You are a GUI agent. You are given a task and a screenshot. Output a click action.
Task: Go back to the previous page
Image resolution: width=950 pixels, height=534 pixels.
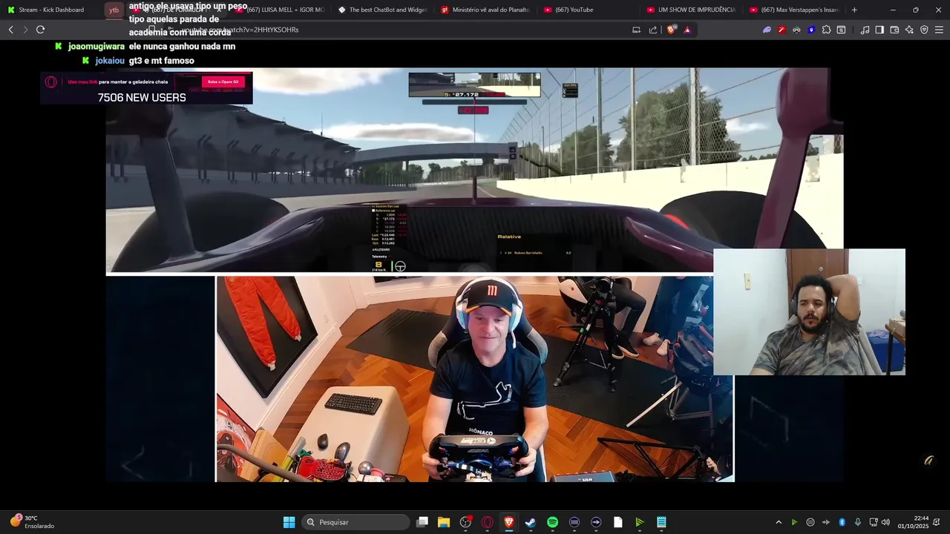(10, 30)
